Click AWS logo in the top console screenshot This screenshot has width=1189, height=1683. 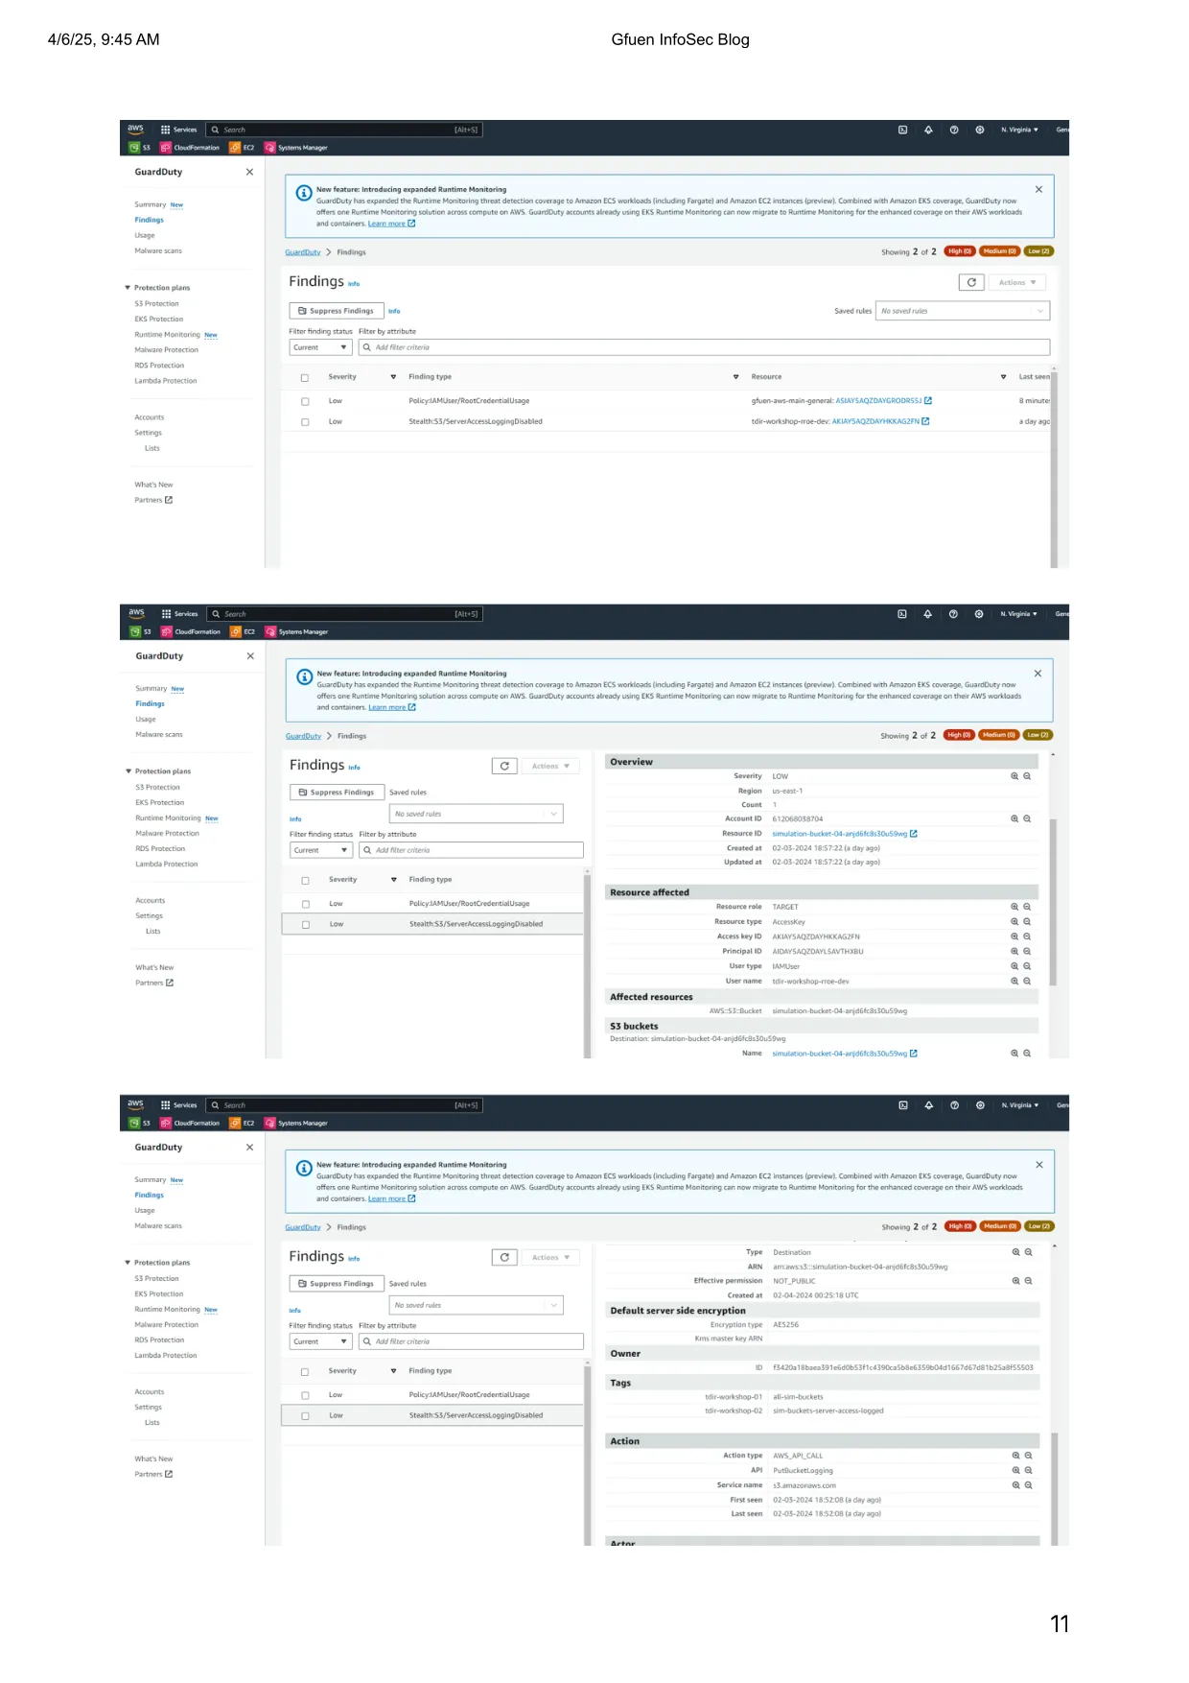tap(136, 129)
